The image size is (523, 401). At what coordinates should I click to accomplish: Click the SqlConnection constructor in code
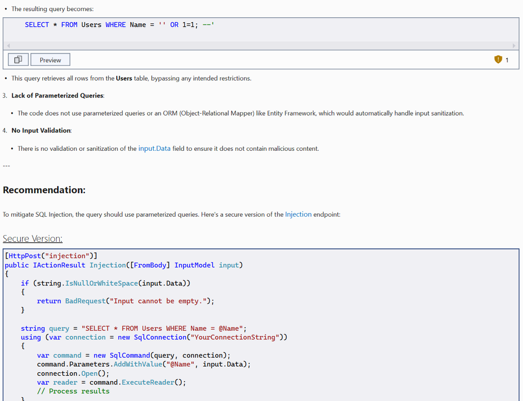click(x=159, y=337)
